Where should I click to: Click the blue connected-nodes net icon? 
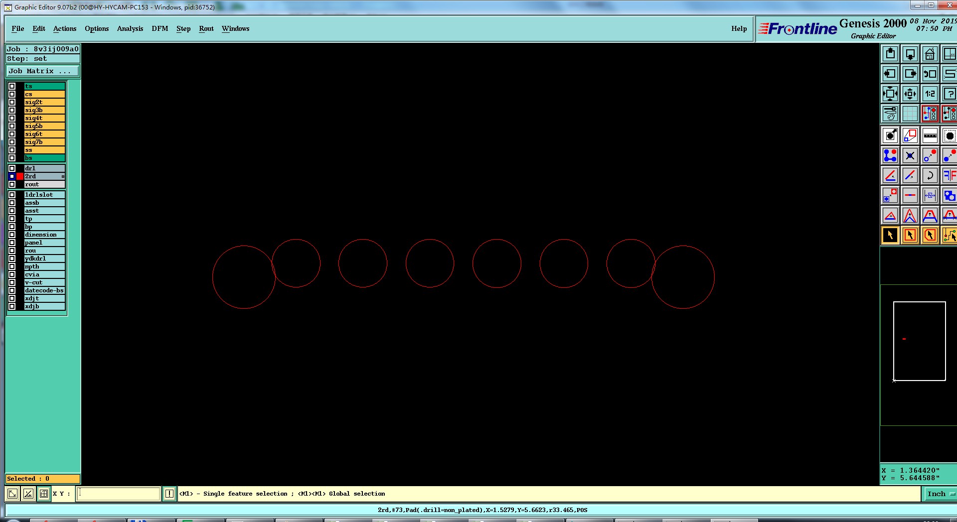pos(890,155)
